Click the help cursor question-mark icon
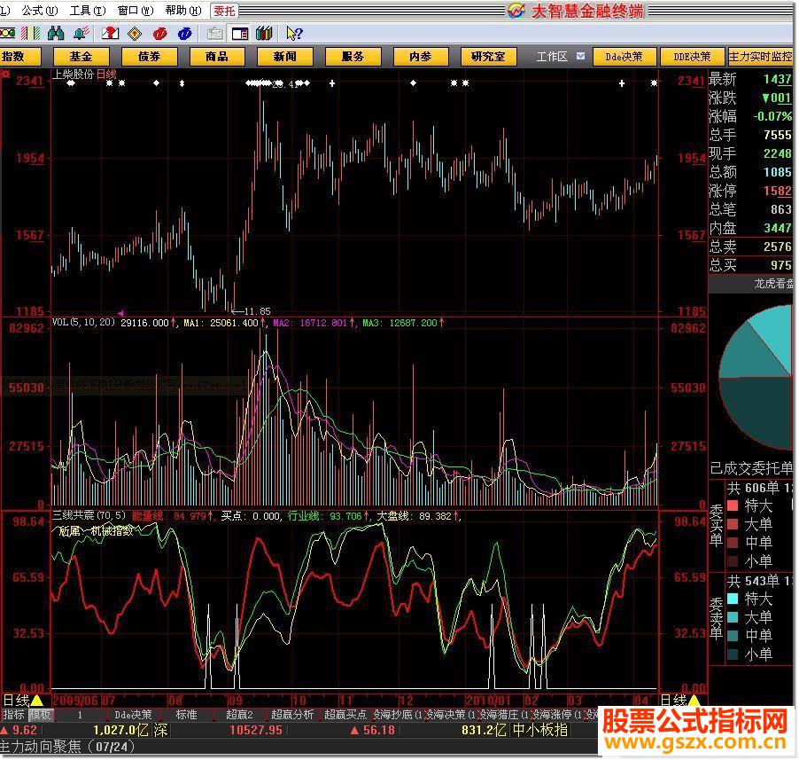This screenshot has width=799, height=760. click(x=293, y=34)
